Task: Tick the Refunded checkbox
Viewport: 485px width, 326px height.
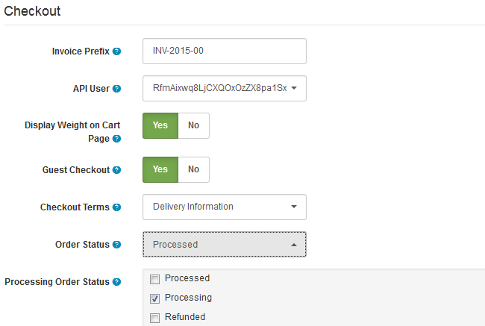Action: coord(155,318)
